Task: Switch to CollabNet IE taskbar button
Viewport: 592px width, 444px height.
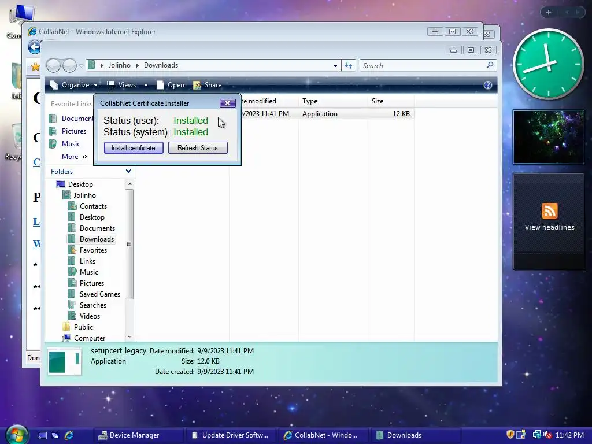Action: 323,435
